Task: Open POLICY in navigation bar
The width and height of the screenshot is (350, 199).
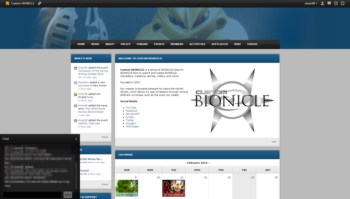Action: [x=125, y=44]
